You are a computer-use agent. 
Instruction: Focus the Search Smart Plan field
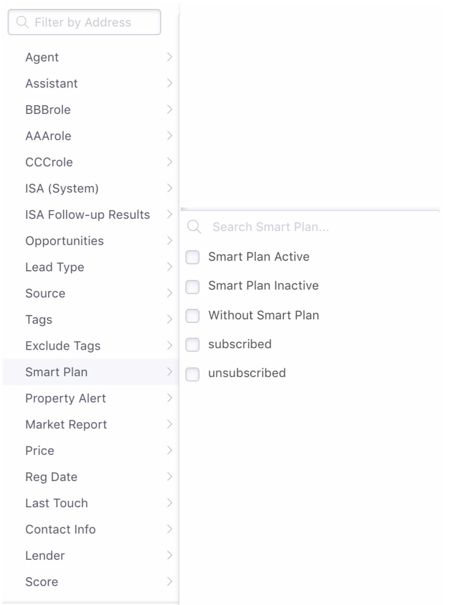(310, 227)
